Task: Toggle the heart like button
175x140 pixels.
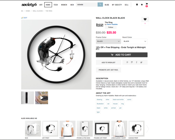Action: click(x=145, y=19)
